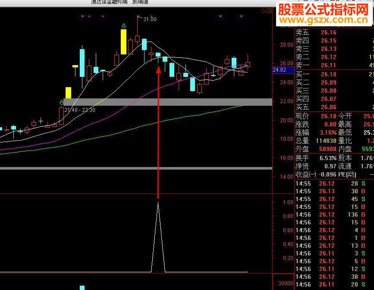Click the diamond icon at chart's top-right corner
This screenshot has height=290, width=374.
[x=263, y=11]
